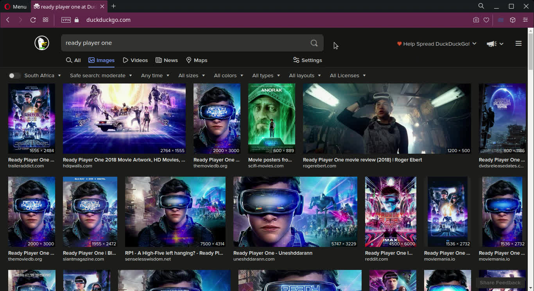Viewport: 534px width, 291px height.
Task: Click the browser tab search magnifier icon
Action: click(x=481, y=6)
